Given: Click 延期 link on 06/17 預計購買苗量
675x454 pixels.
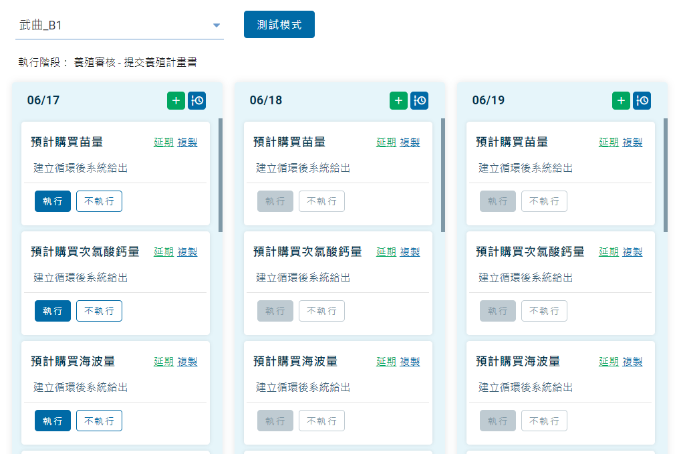Looking at the screenshot, I should (164, 142).
